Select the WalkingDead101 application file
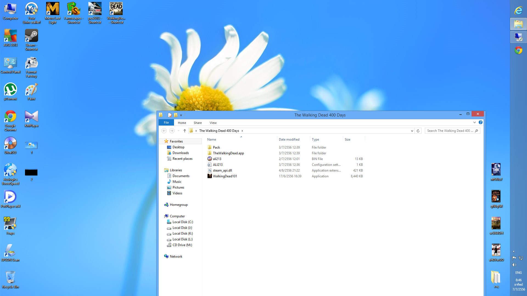Image resolution: width=527 pixels, height=296 pixels. pyautogui.click(x=225, y=176)
